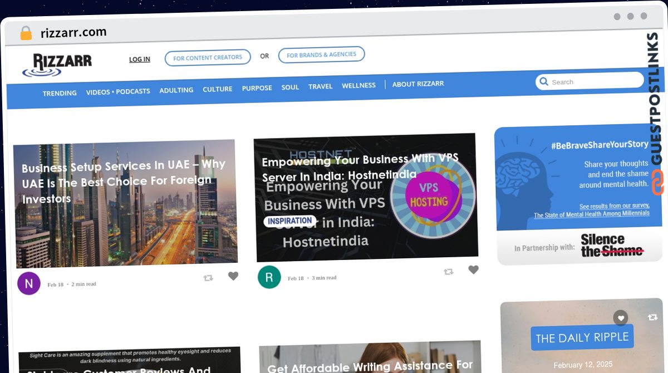Open the Travel category

point(321,86)
